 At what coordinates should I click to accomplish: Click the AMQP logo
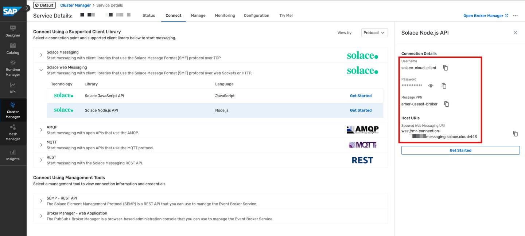click(362, 130)
